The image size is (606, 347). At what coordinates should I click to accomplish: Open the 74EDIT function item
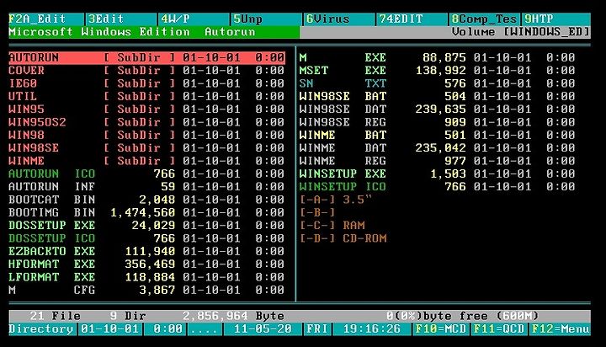pyautogui.click(x=412, y=19)
